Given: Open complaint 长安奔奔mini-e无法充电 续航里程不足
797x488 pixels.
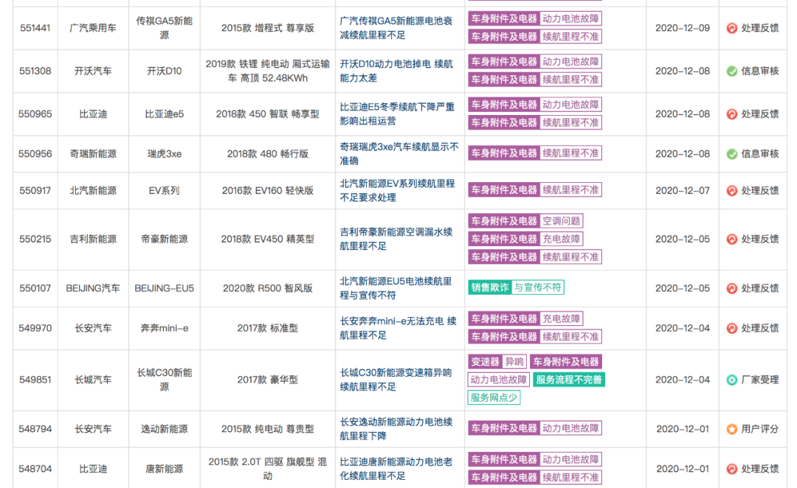Looking at the screenshot, I should coord(398,328).
